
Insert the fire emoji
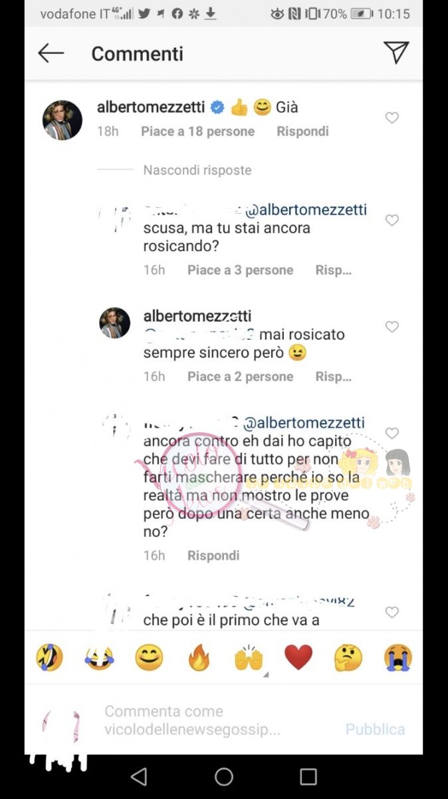click(x=199, y=658)
